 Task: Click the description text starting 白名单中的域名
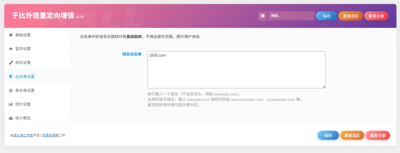tap(140, 37)
